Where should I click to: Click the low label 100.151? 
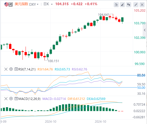53,61
